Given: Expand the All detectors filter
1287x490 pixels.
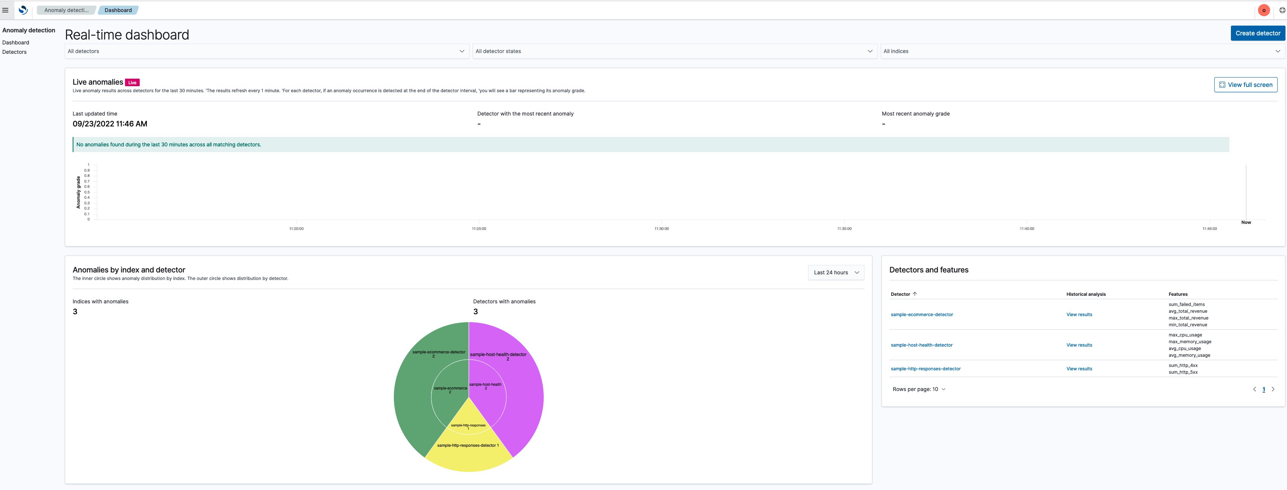Looking at the screenshot, I should coord(267,51).
